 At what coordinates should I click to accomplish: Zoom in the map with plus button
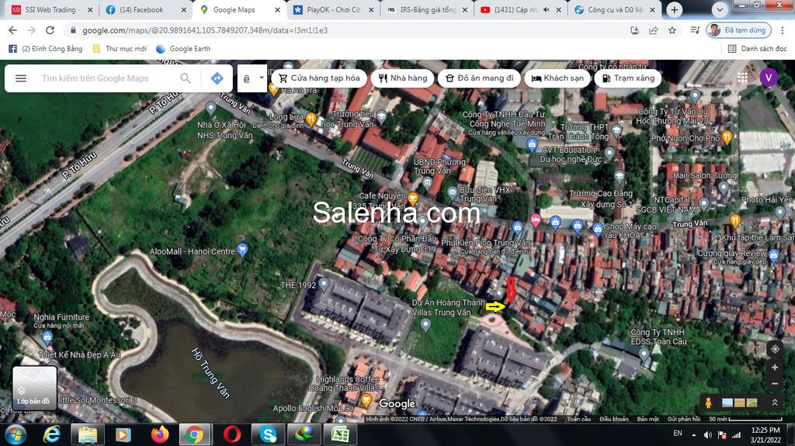tap(774, 368)
